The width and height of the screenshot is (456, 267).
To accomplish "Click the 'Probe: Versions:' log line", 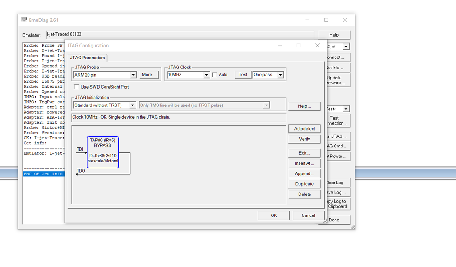I will pyautogui.click(x=44, y=133).
